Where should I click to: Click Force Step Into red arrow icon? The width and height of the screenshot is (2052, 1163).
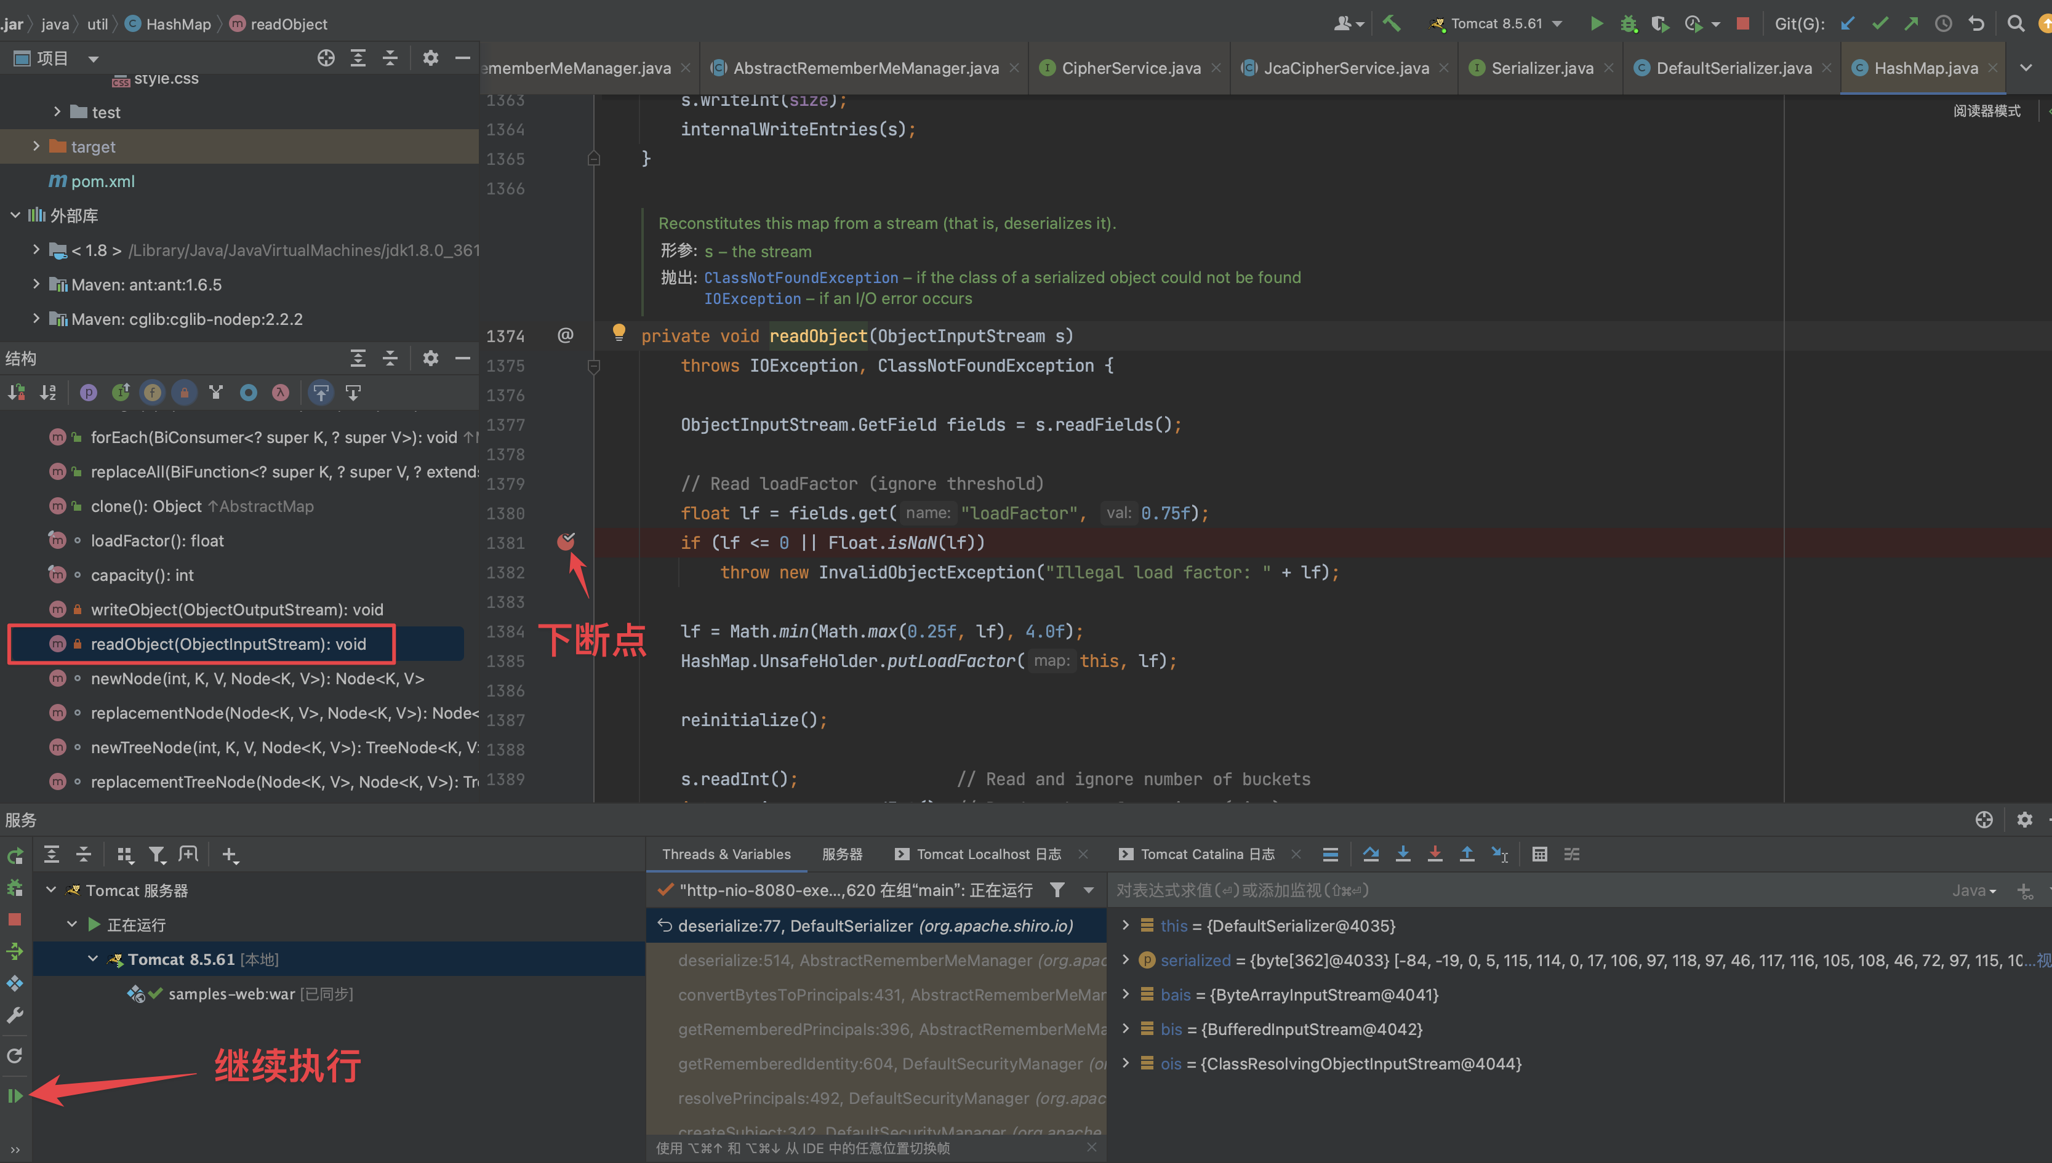coord(1435,854)
